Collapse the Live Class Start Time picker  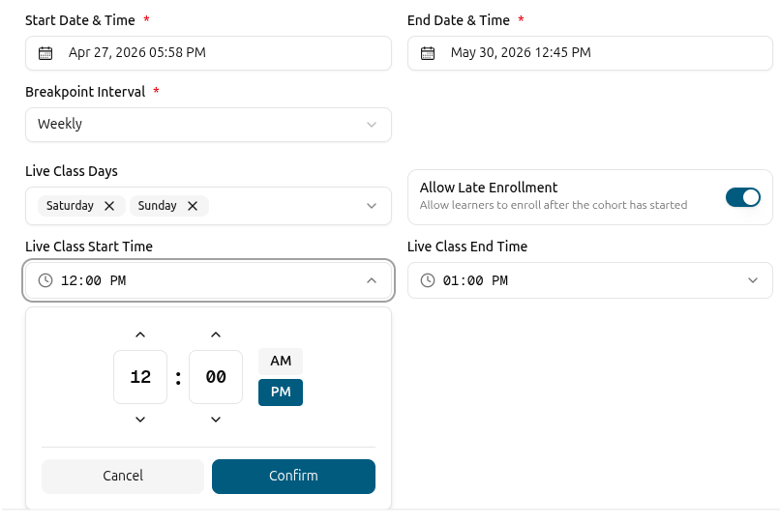[371, 280]
